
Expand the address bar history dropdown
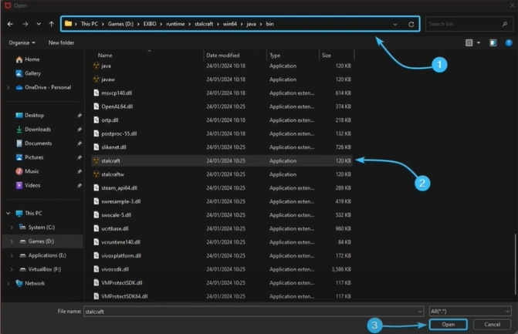395,24
